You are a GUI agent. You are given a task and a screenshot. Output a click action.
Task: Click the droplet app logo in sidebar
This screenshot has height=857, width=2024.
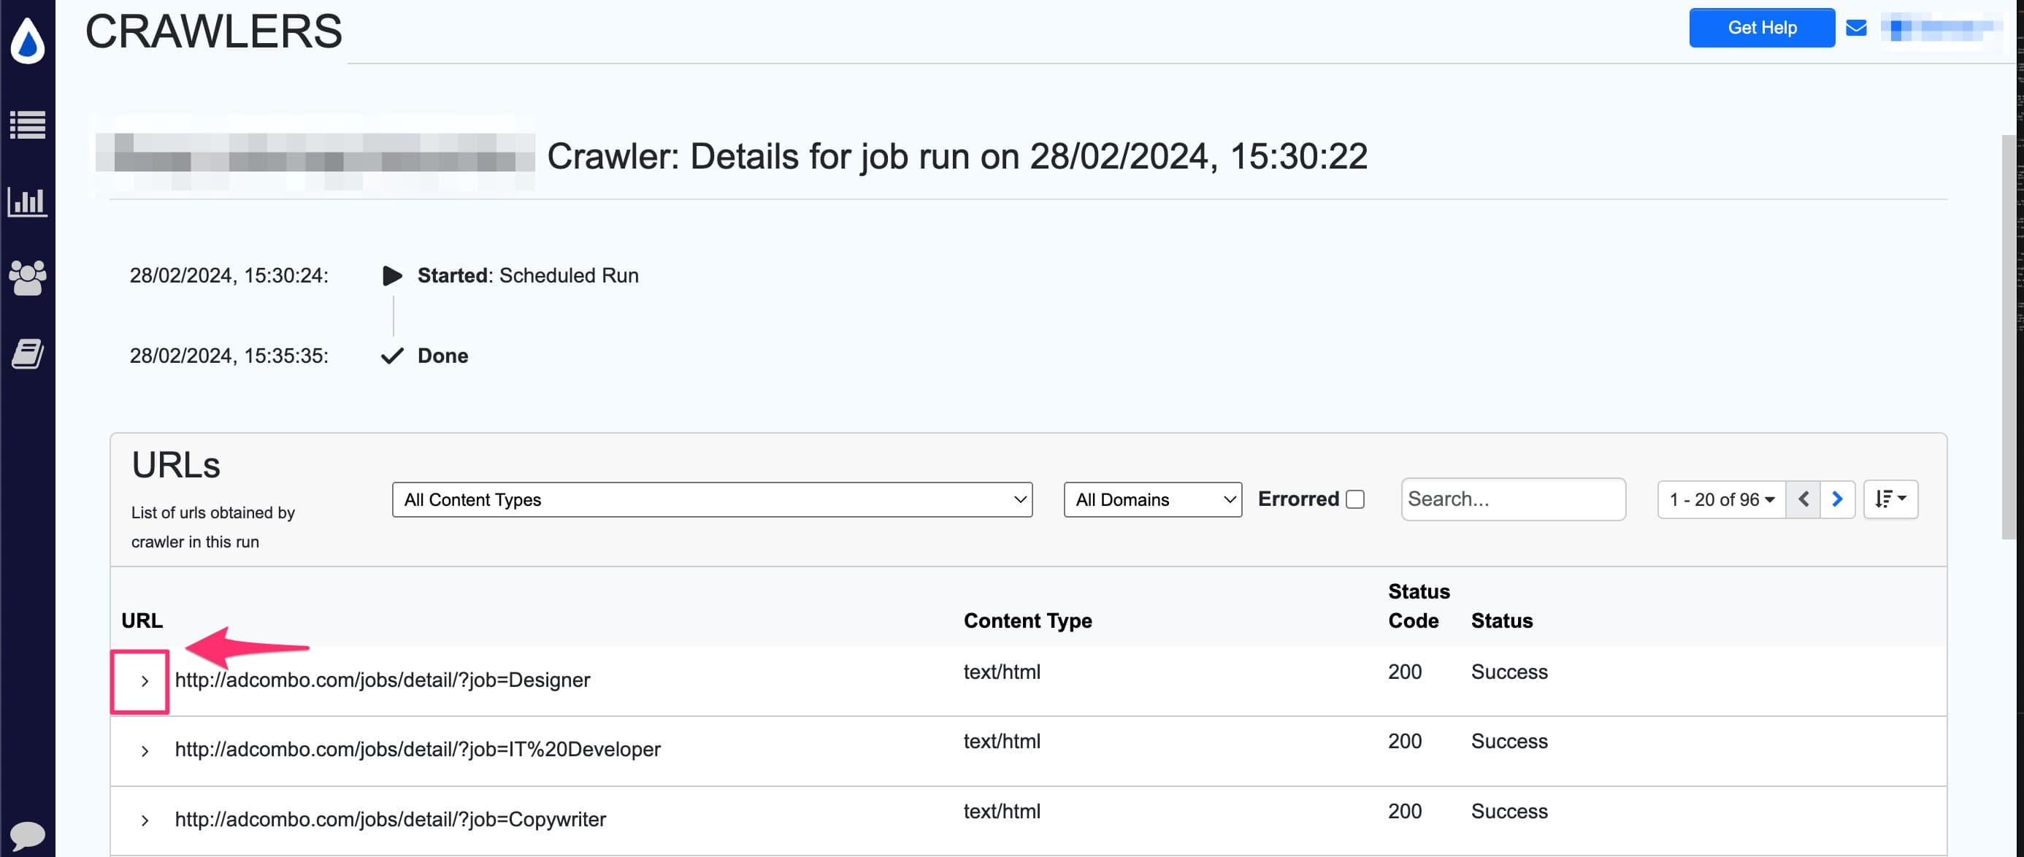point(28,42)
